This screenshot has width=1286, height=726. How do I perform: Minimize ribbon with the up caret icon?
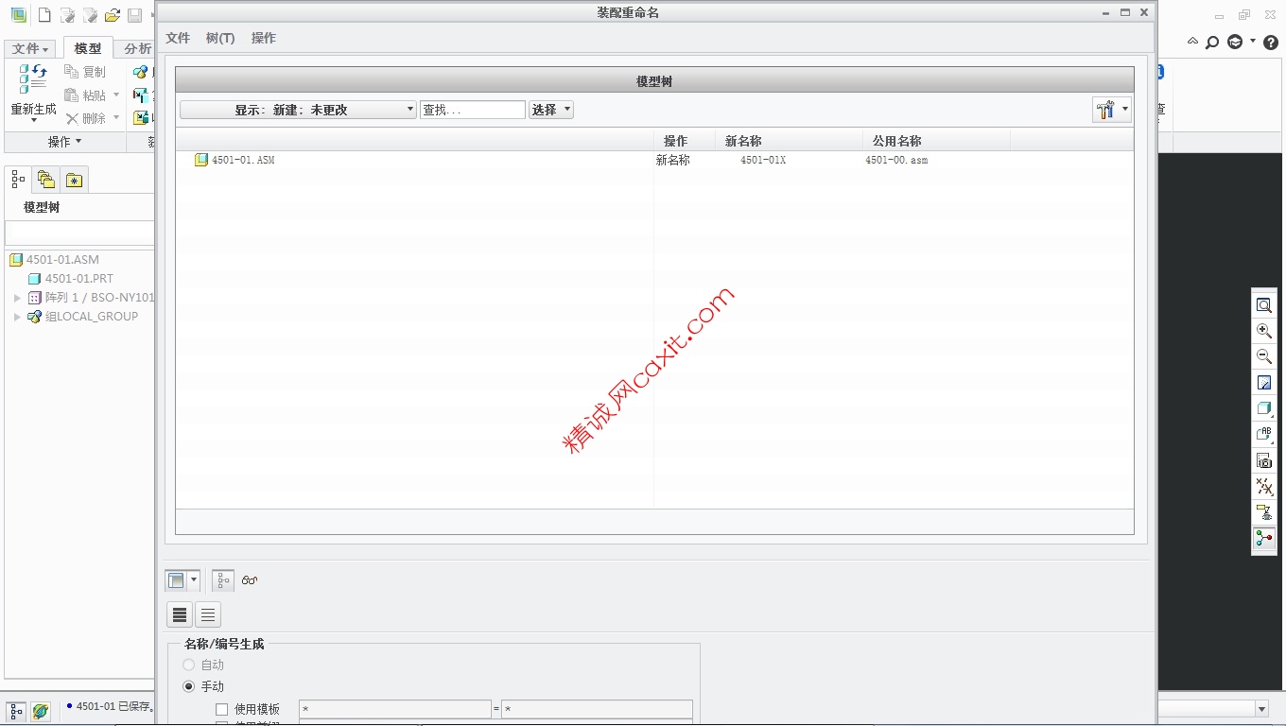click(1192, 42)
